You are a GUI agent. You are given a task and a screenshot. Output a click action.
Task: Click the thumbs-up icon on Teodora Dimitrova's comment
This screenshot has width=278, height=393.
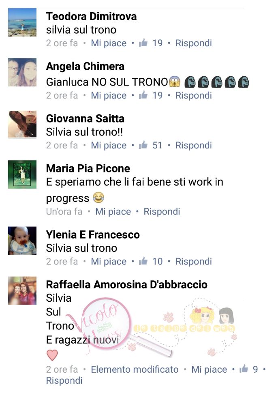143,43
